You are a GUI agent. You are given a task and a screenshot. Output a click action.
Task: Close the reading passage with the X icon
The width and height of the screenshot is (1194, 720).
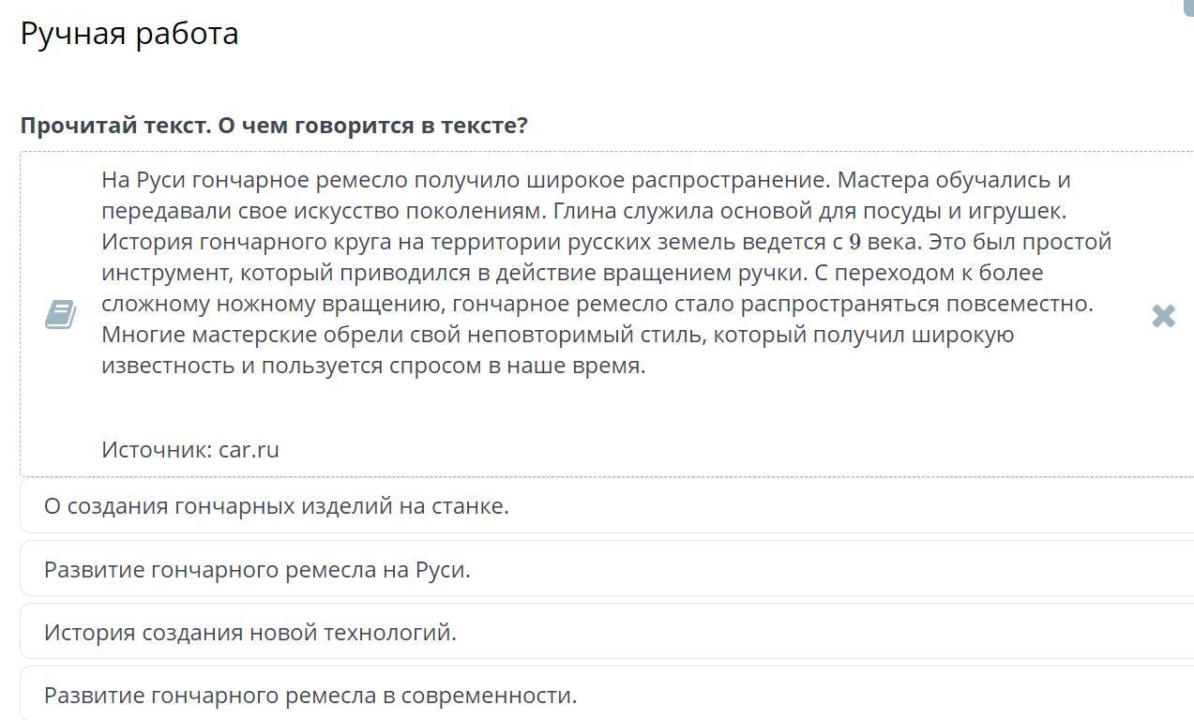[1163, 316]
